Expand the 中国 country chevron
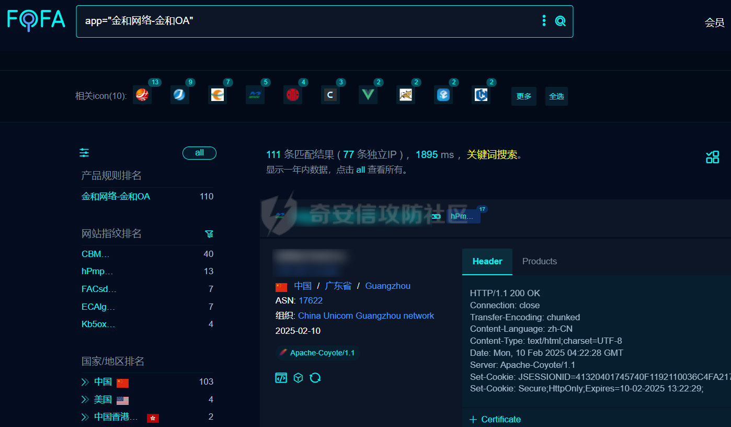Screen dimensions: 731x427 (x=85, y=382)
